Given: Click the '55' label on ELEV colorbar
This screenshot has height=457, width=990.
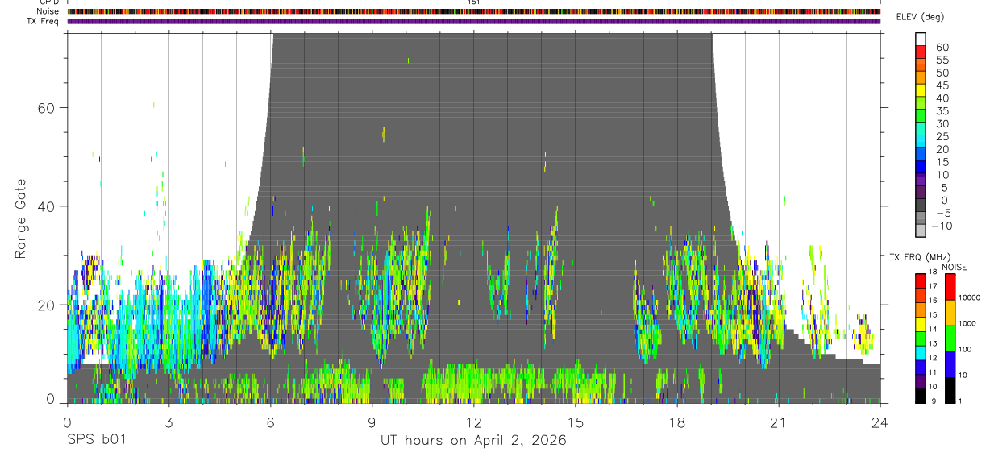Looking at the screenshot, I should click(942, 60).
